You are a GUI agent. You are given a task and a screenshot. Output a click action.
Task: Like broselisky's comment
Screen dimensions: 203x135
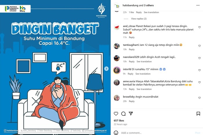(200, 98)
